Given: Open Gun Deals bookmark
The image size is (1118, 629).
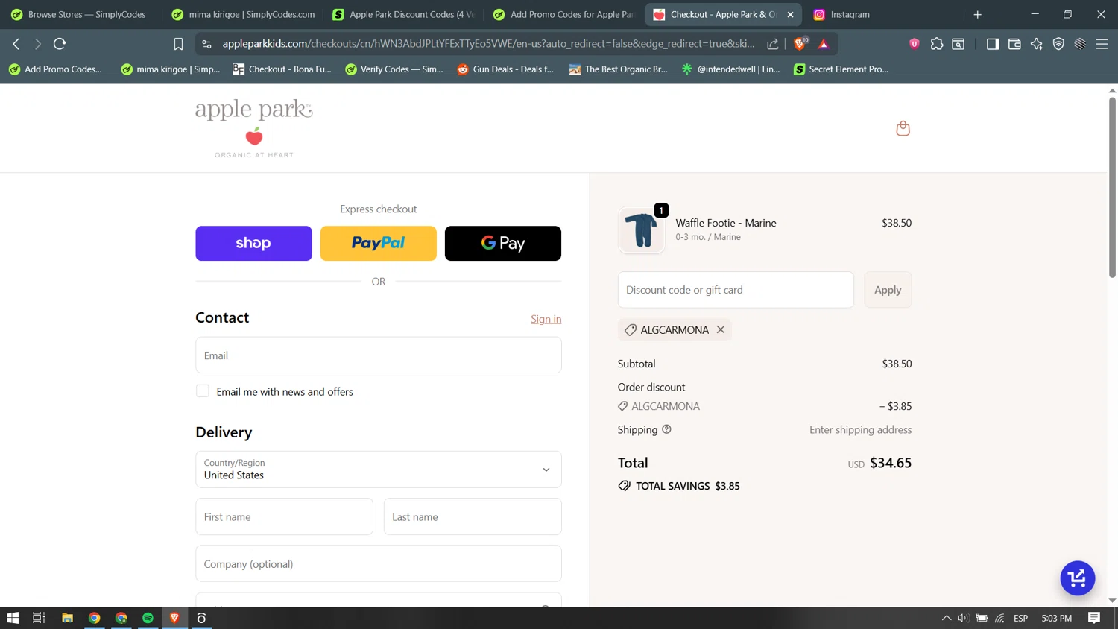Looking at the screenshot, I should click(x=506, y=69).
